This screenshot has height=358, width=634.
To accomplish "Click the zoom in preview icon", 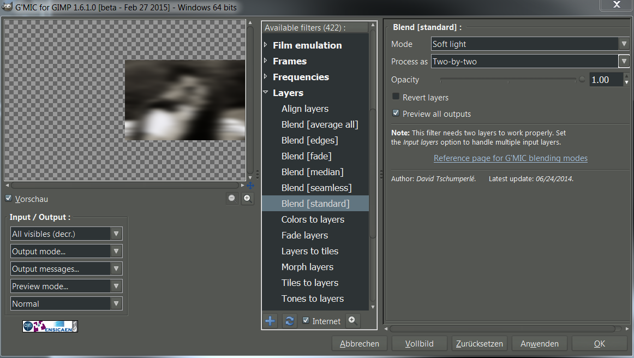I will pos(248,198).
